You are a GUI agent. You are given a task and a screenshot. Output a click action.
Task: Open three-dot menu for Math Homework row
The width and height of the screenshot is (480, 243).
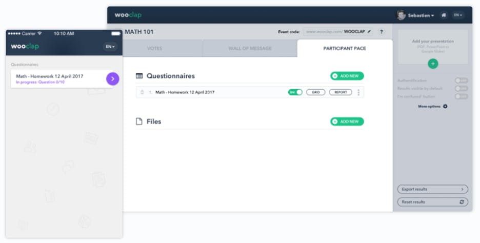pos(358,92)
